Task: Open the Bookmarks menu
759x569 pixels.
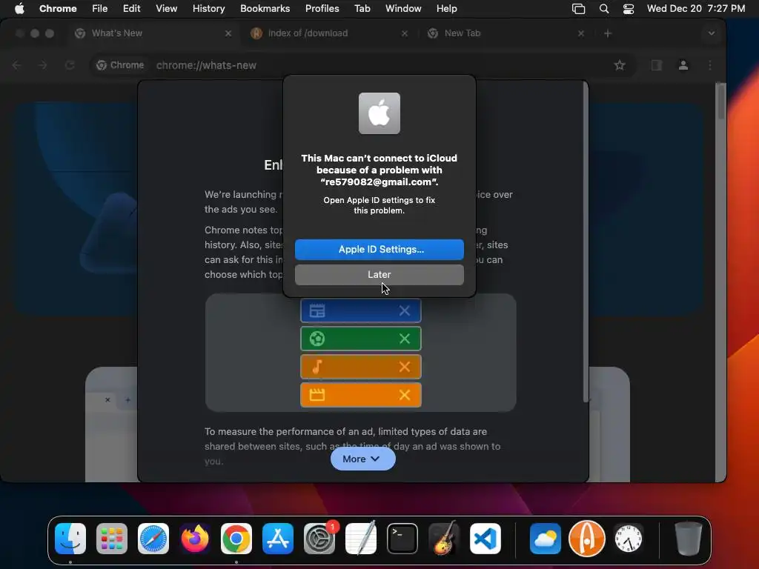Action: tap(265, 8)
